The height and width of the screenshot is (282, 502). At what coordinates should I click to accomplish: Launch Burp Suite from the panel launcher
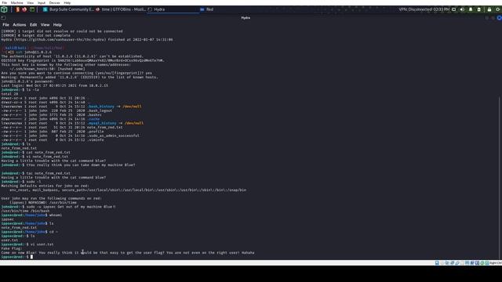coord(17,9)
